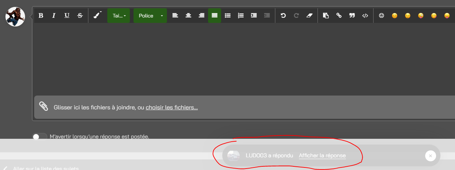Insert a hyperlink with chain icon
This screenshot has height=170, width=455.
pyautogui.click(x=339, y=16)
